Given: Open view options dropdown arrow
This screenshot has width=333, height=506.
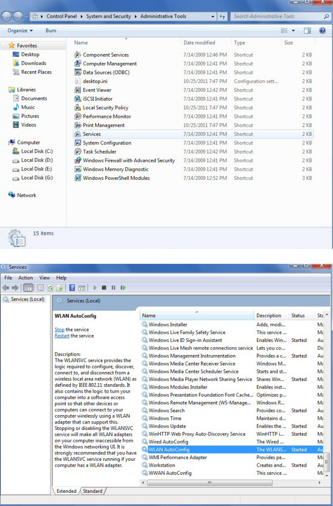Looking at the screenshot, I should (293, 30).
